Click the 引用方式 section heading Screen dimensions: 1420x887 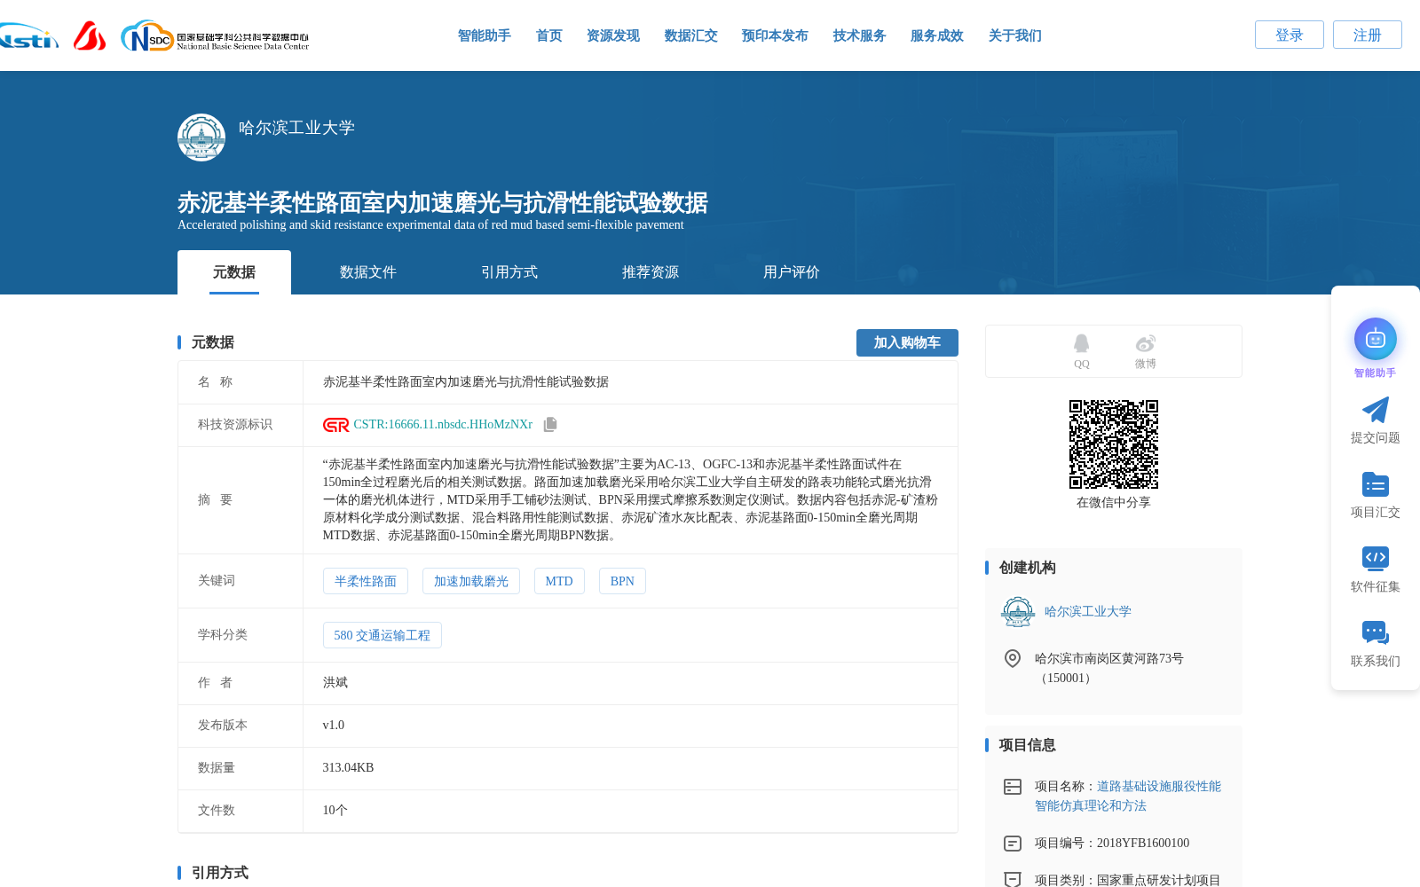220,873
